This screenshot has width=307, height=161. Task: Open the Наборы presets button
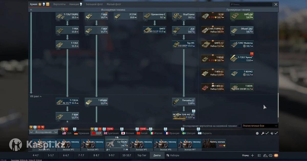click(x=173, y=155)
